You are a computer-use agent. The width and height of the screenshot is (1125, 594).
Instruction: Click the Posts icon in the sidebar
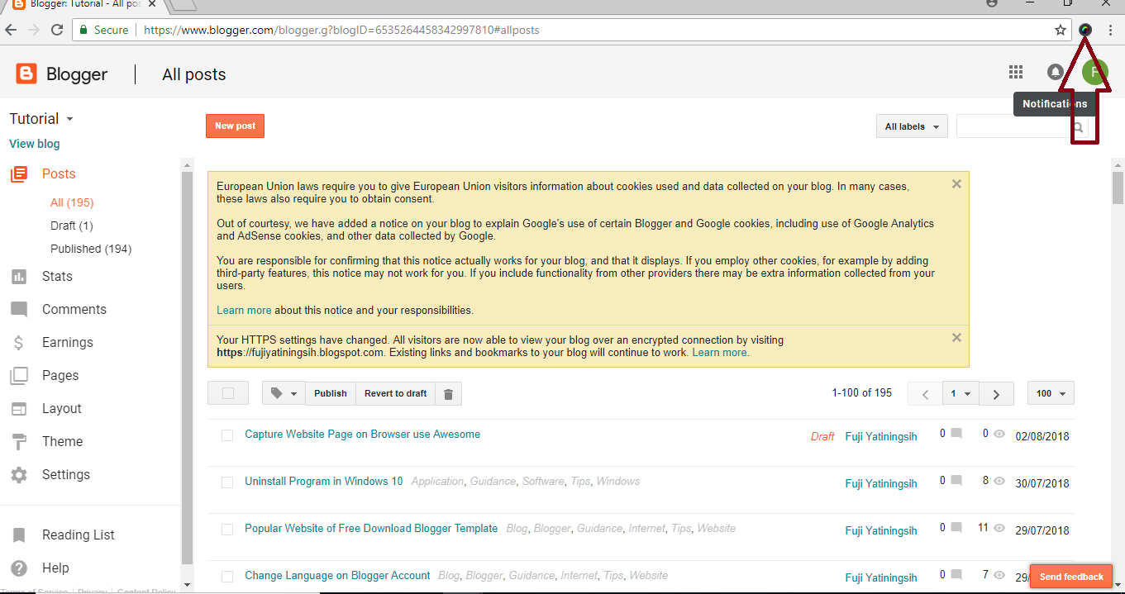[x=18, y=174]
